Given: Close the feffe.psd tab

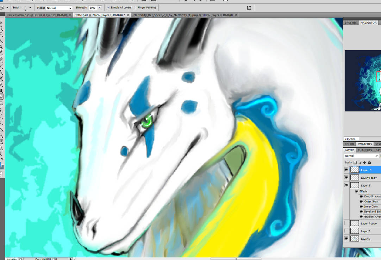Looking at the screenshot, I should point(128,15).
